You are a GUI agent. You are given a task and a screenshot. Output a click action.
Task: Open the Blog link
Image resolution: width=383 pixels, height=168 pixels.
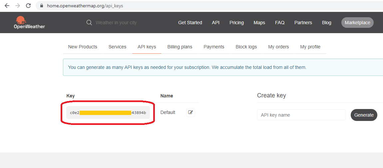pyautogui.click(x=327, y=23)
